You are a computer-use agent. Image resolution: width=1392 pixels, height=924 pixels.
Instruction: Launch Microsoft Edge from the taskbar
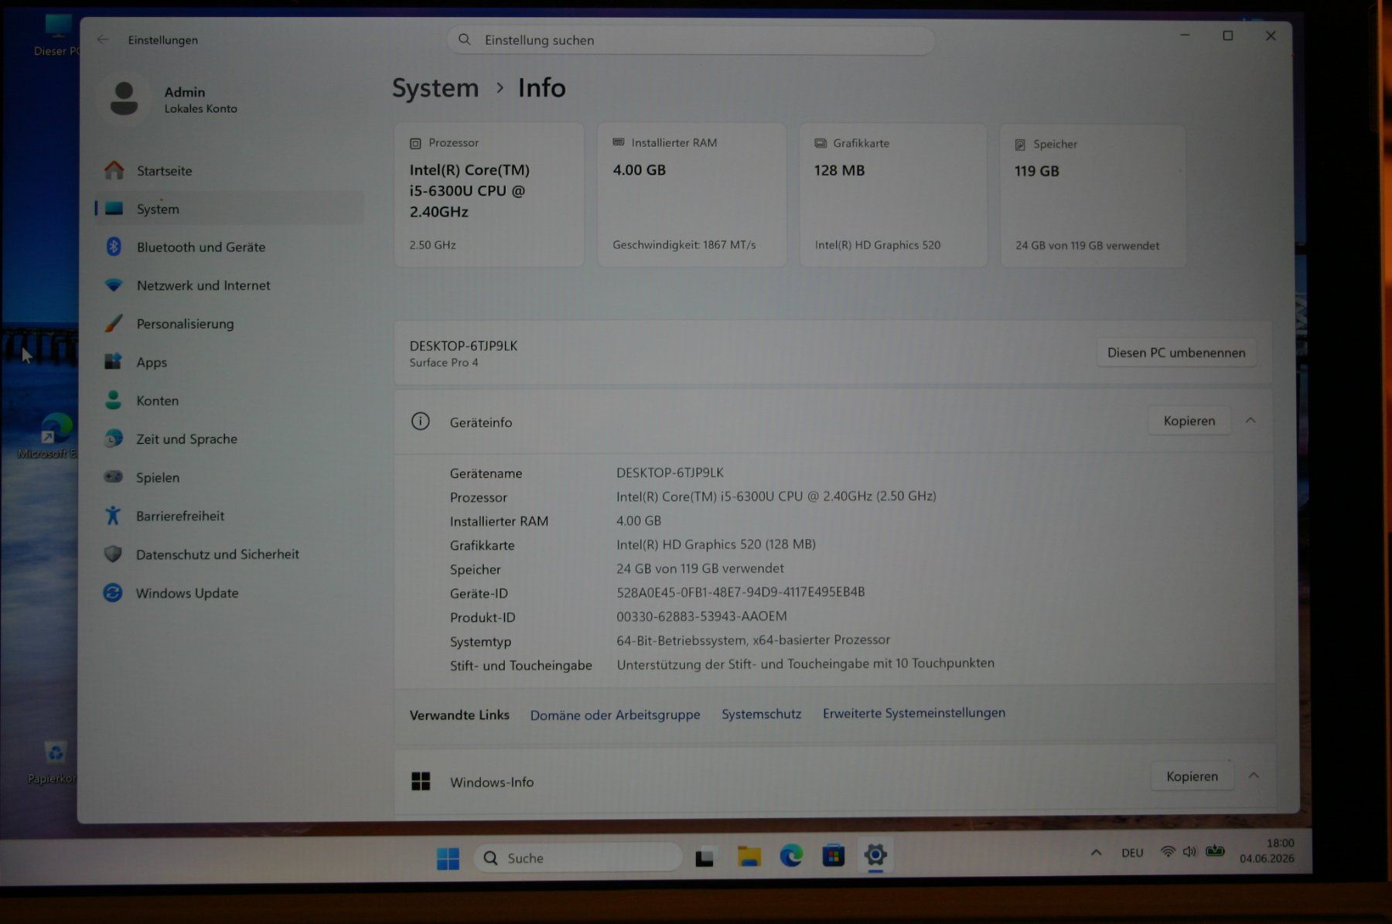[x=791, y=856]
